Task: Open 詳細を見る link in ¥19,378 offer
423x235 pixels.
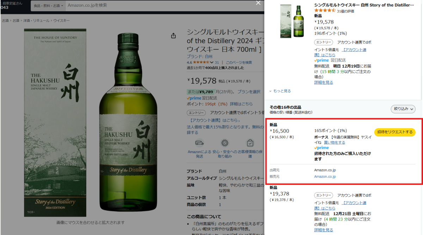Action: tap(324, 230)
